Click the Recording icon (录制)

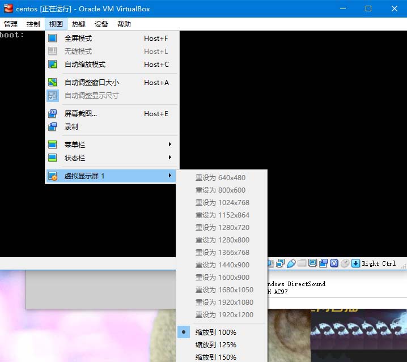pos(52,127)
